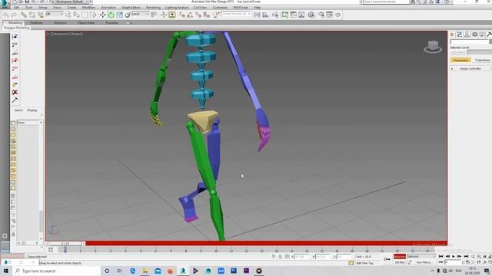Open the Curve Editor icon
The width and height of the screenshot is (492, 276).
coord(293,15)
